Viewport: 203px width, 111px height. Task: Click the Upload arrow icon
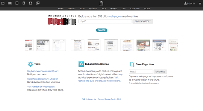pos(200,3)
